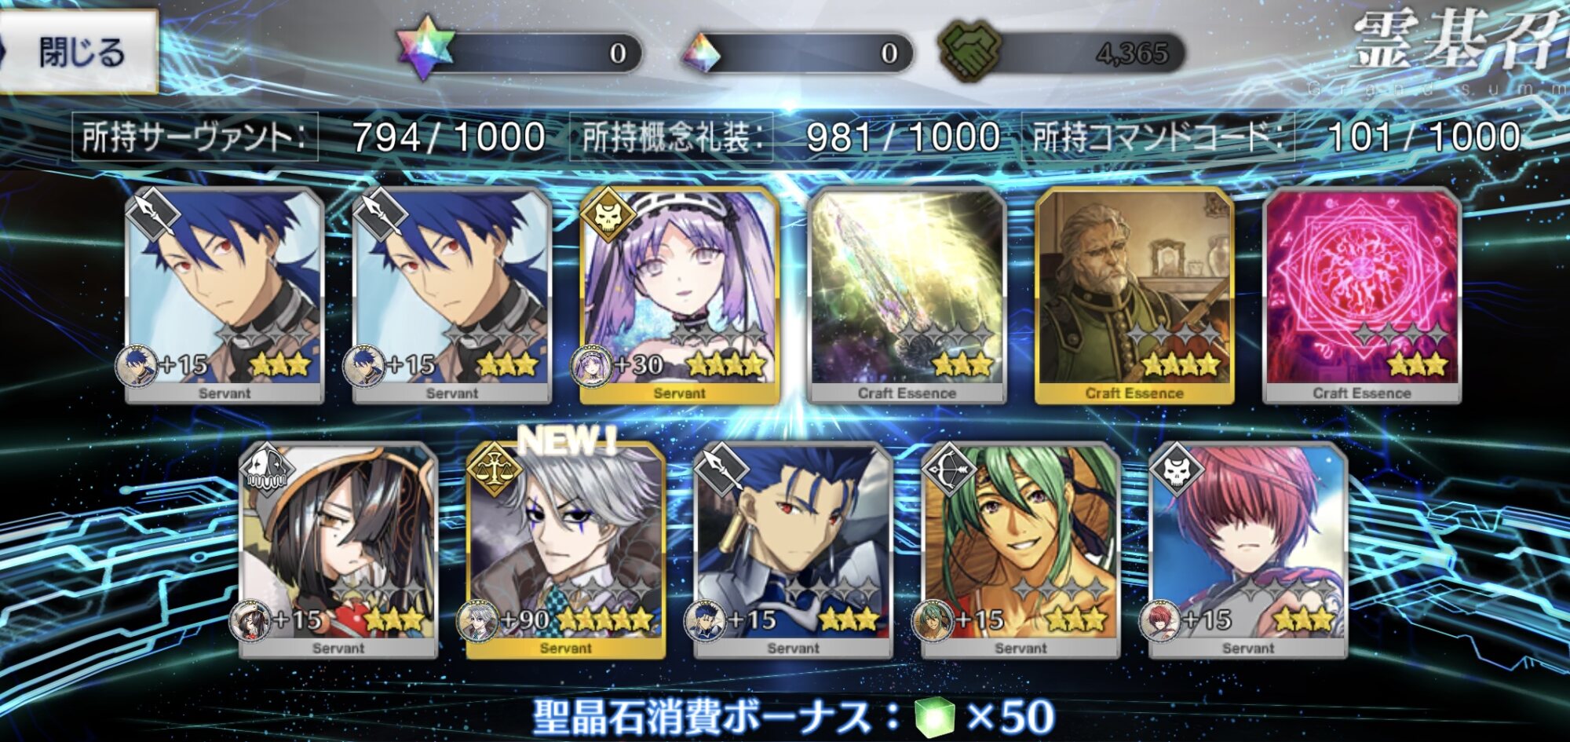Select the green-haired Archer servant card

1020,550
